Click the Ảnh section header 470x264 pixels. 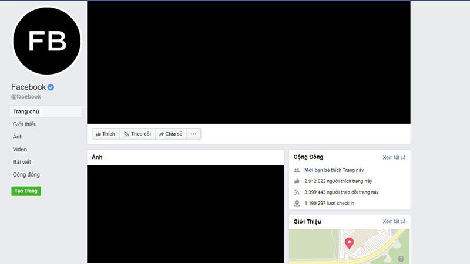tap(97, 157)
